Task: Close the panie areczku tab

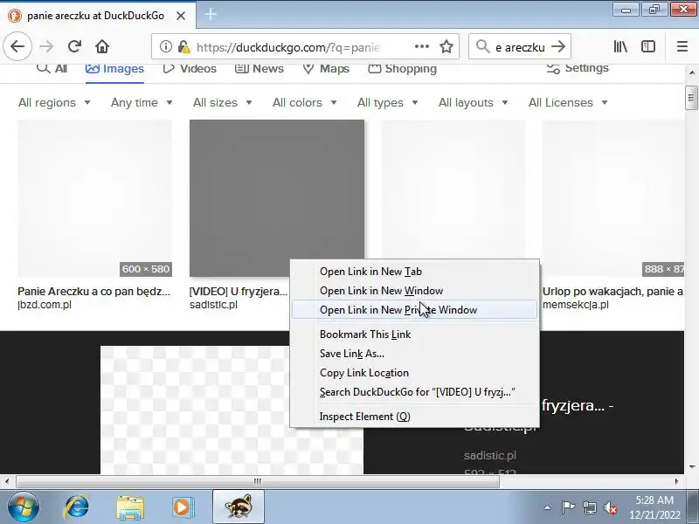Action: click(x=181, y=16)
